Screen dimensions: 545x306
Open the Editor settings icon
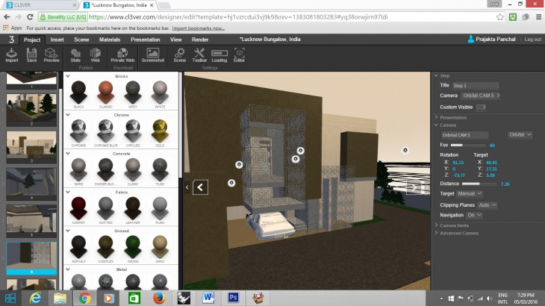click(x=239, y=55)
